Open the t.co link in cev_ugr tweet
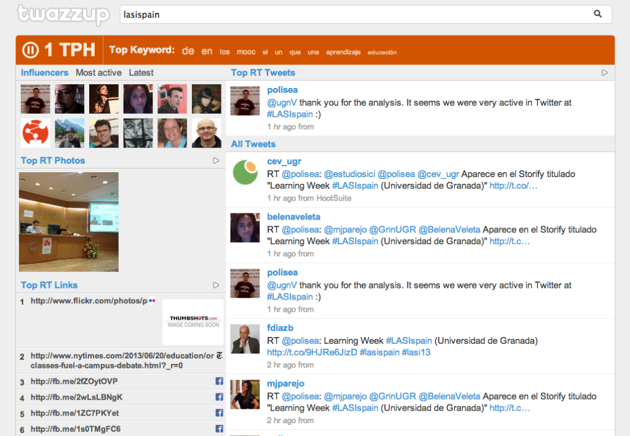Viewport: 630px width, 436px height. [x=514, y=186]
